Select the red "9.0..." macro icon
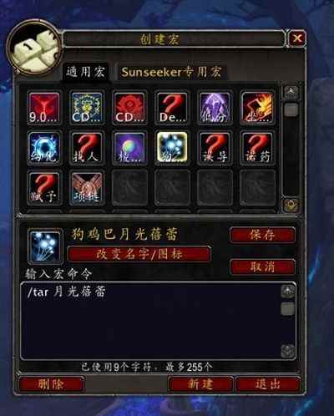Screen dimensions: 334x416 click(44, 108)
